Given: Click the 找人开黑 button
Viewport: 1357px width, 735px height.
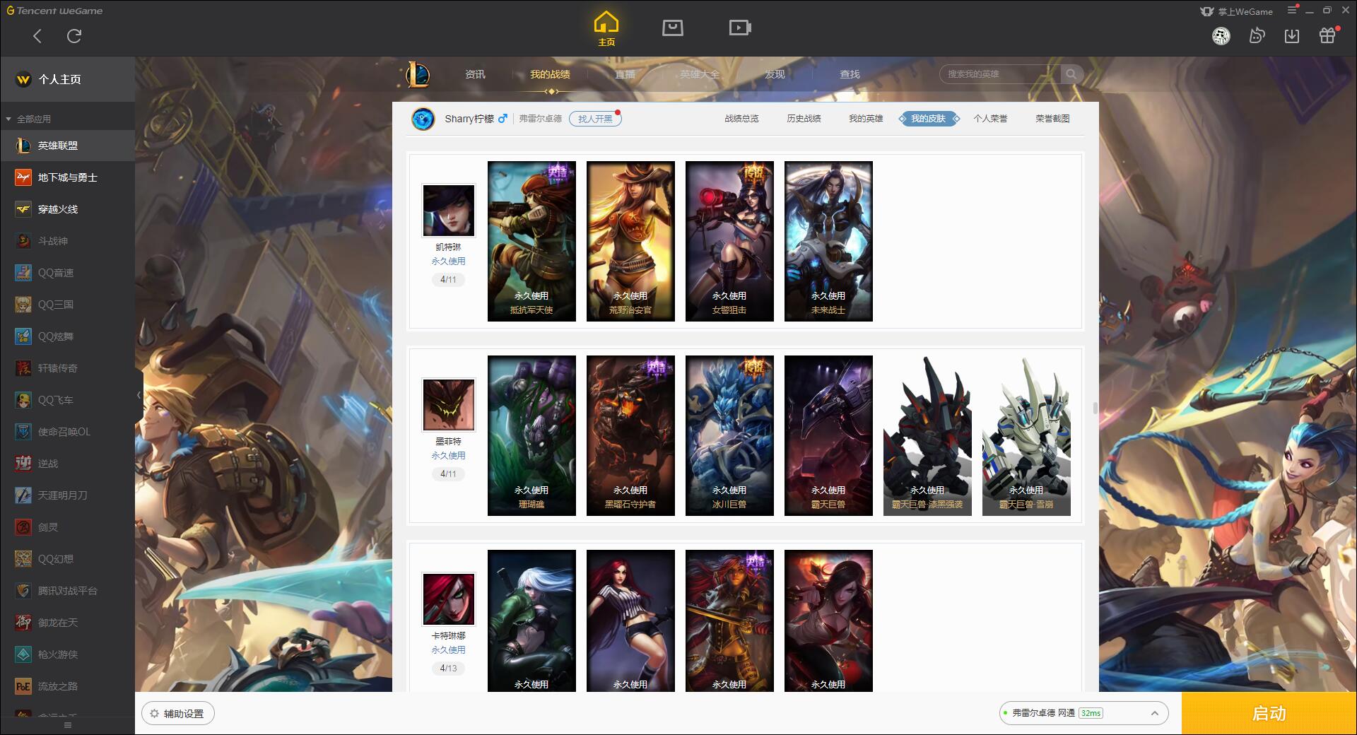Looking at the screenshot, I should [595, 119].
